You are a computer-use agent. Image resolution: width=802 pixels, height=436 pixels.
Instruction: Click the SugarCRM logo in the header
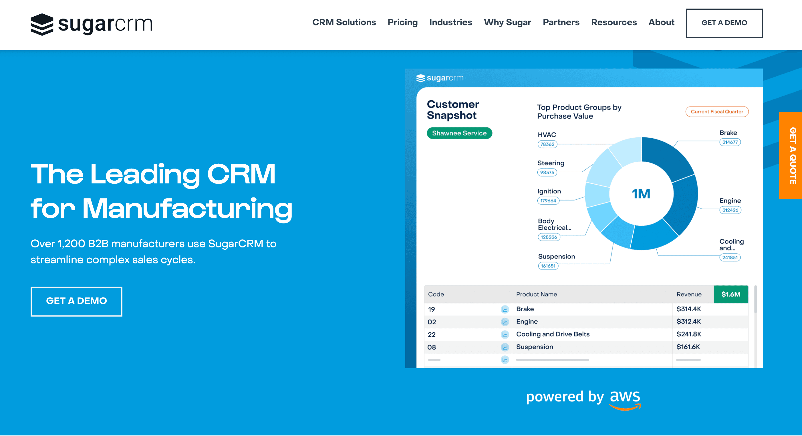coord(91,24)
